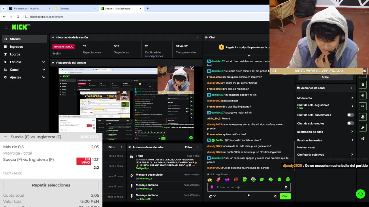Open the hamburger menu beside the KICK logo
This screenshot has height=207, width=369.
click(6, 27)
